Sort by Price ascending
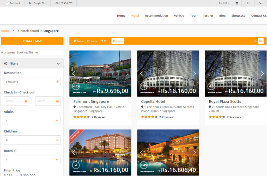The image size is (267, 176). tap(105, 41)
